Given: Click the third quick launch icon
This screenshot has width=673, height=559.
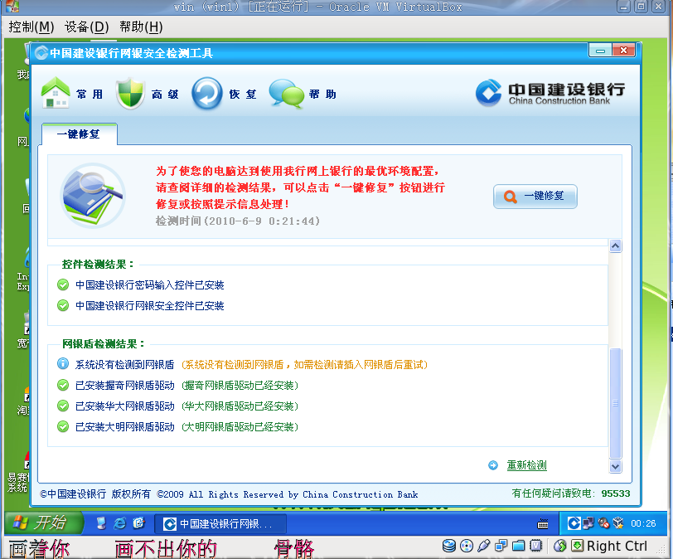Looking at the screenshot, I should pos(138,523).
